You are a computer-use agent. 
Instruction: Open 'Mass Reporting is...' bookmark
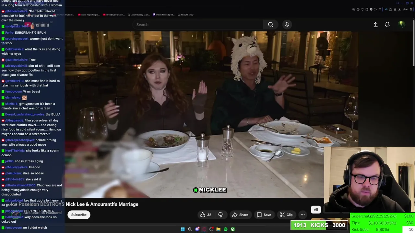pyautogui.click(x=89, y=15)
